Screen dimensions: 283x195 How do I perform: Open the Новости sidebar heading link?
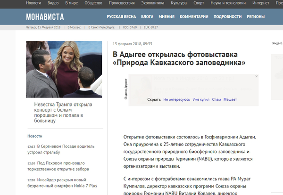click(x=35, y=136)
